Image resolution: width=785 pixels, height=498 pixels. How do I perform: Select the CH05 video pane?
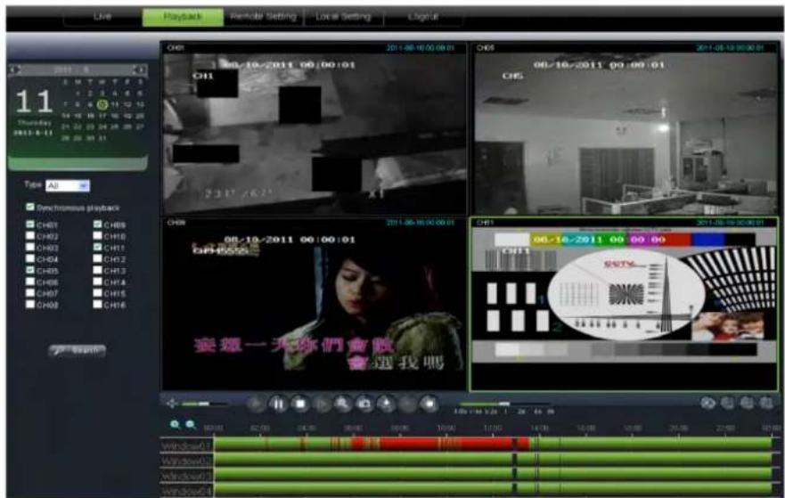(x=625, y=129)
